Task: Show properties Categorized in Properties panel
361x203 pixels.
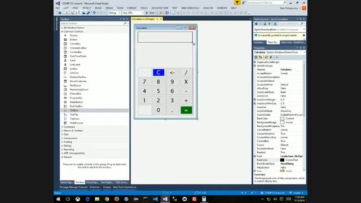Action: point(256,57)
